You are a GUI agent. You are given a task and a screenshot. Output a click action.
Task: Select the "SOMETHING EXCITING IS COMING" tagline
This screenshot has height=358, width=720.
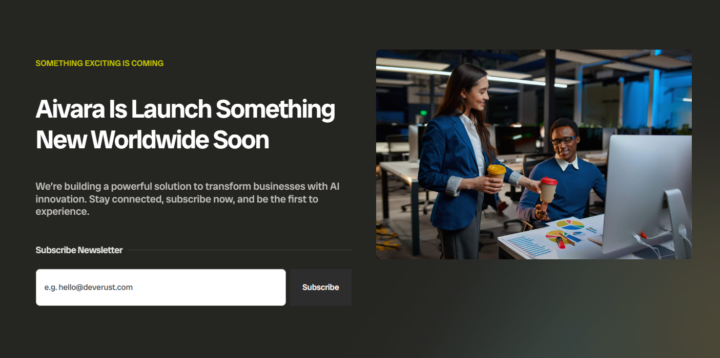(x=99, y=63)
